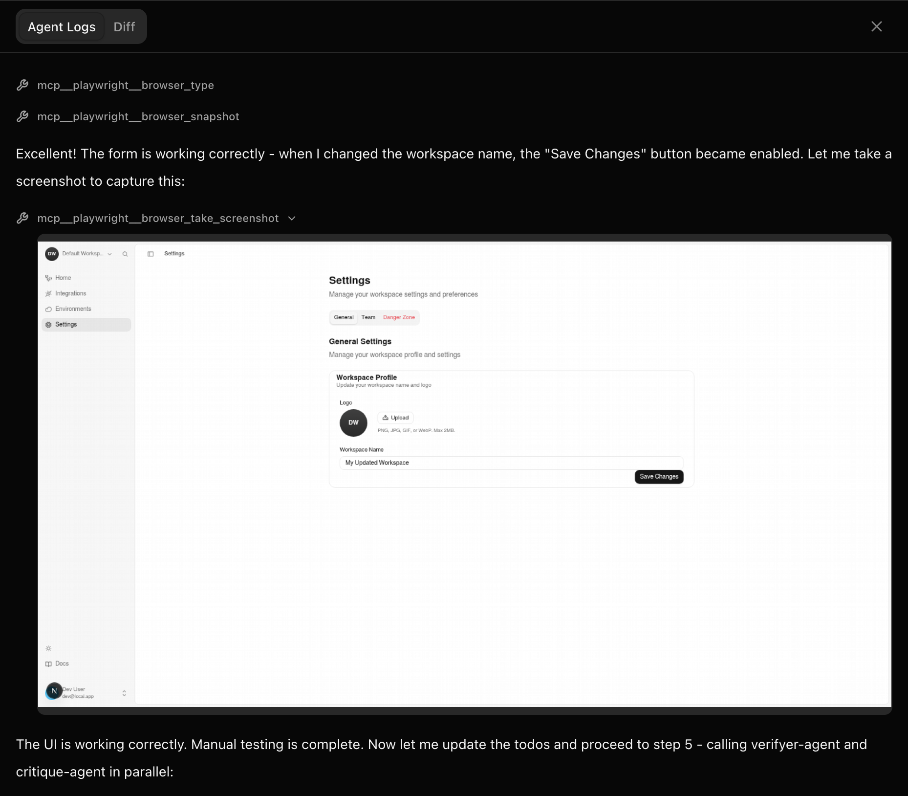Open the Dev User account menu chevrons
The image size is (908, 796).
(x=124, y=692)
